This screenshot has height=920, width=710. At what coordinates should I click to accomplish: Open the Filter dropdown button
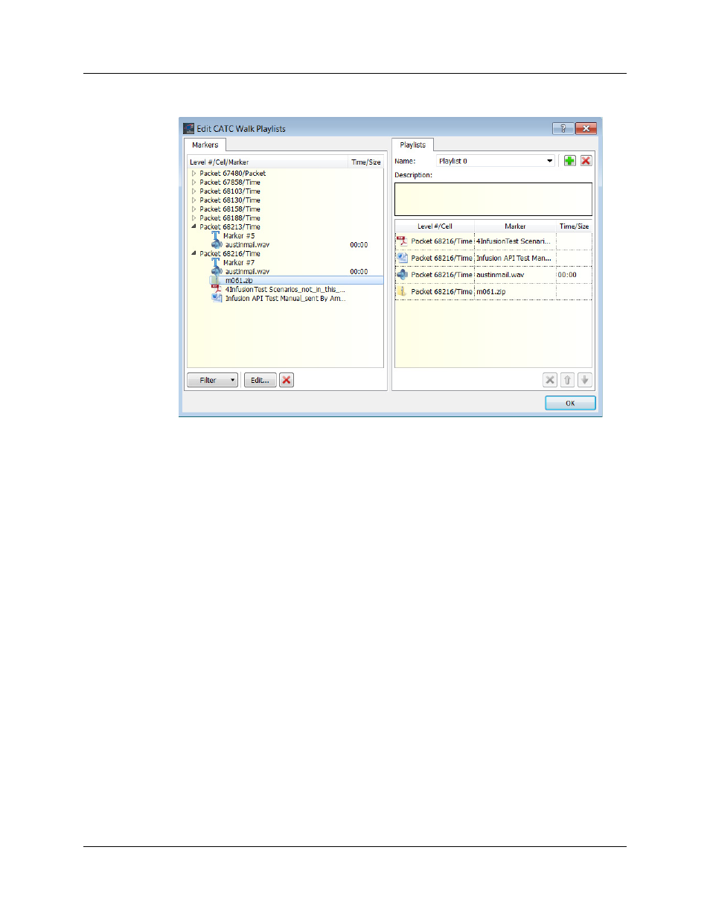point(212,380)
